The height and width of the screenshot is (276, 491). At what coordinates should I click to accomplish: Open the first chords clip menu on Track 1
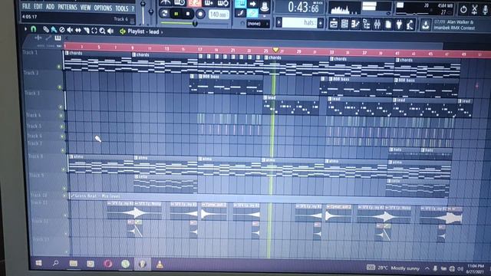pos(67,53)
